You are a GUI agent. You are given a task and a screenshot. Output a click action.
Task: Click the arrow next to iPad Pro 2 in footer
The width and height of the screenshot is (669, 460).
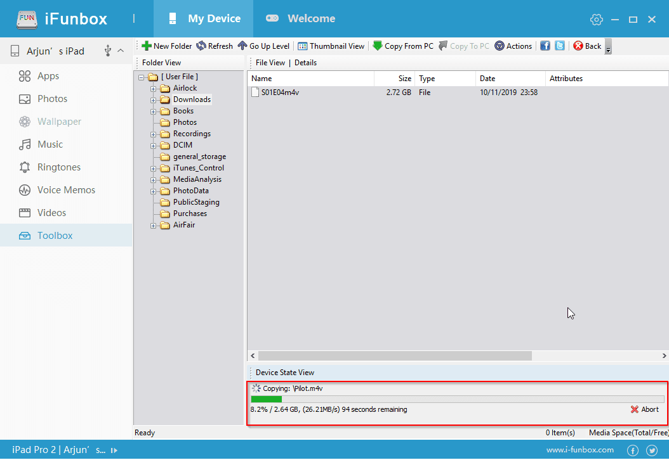pos(114,450)
